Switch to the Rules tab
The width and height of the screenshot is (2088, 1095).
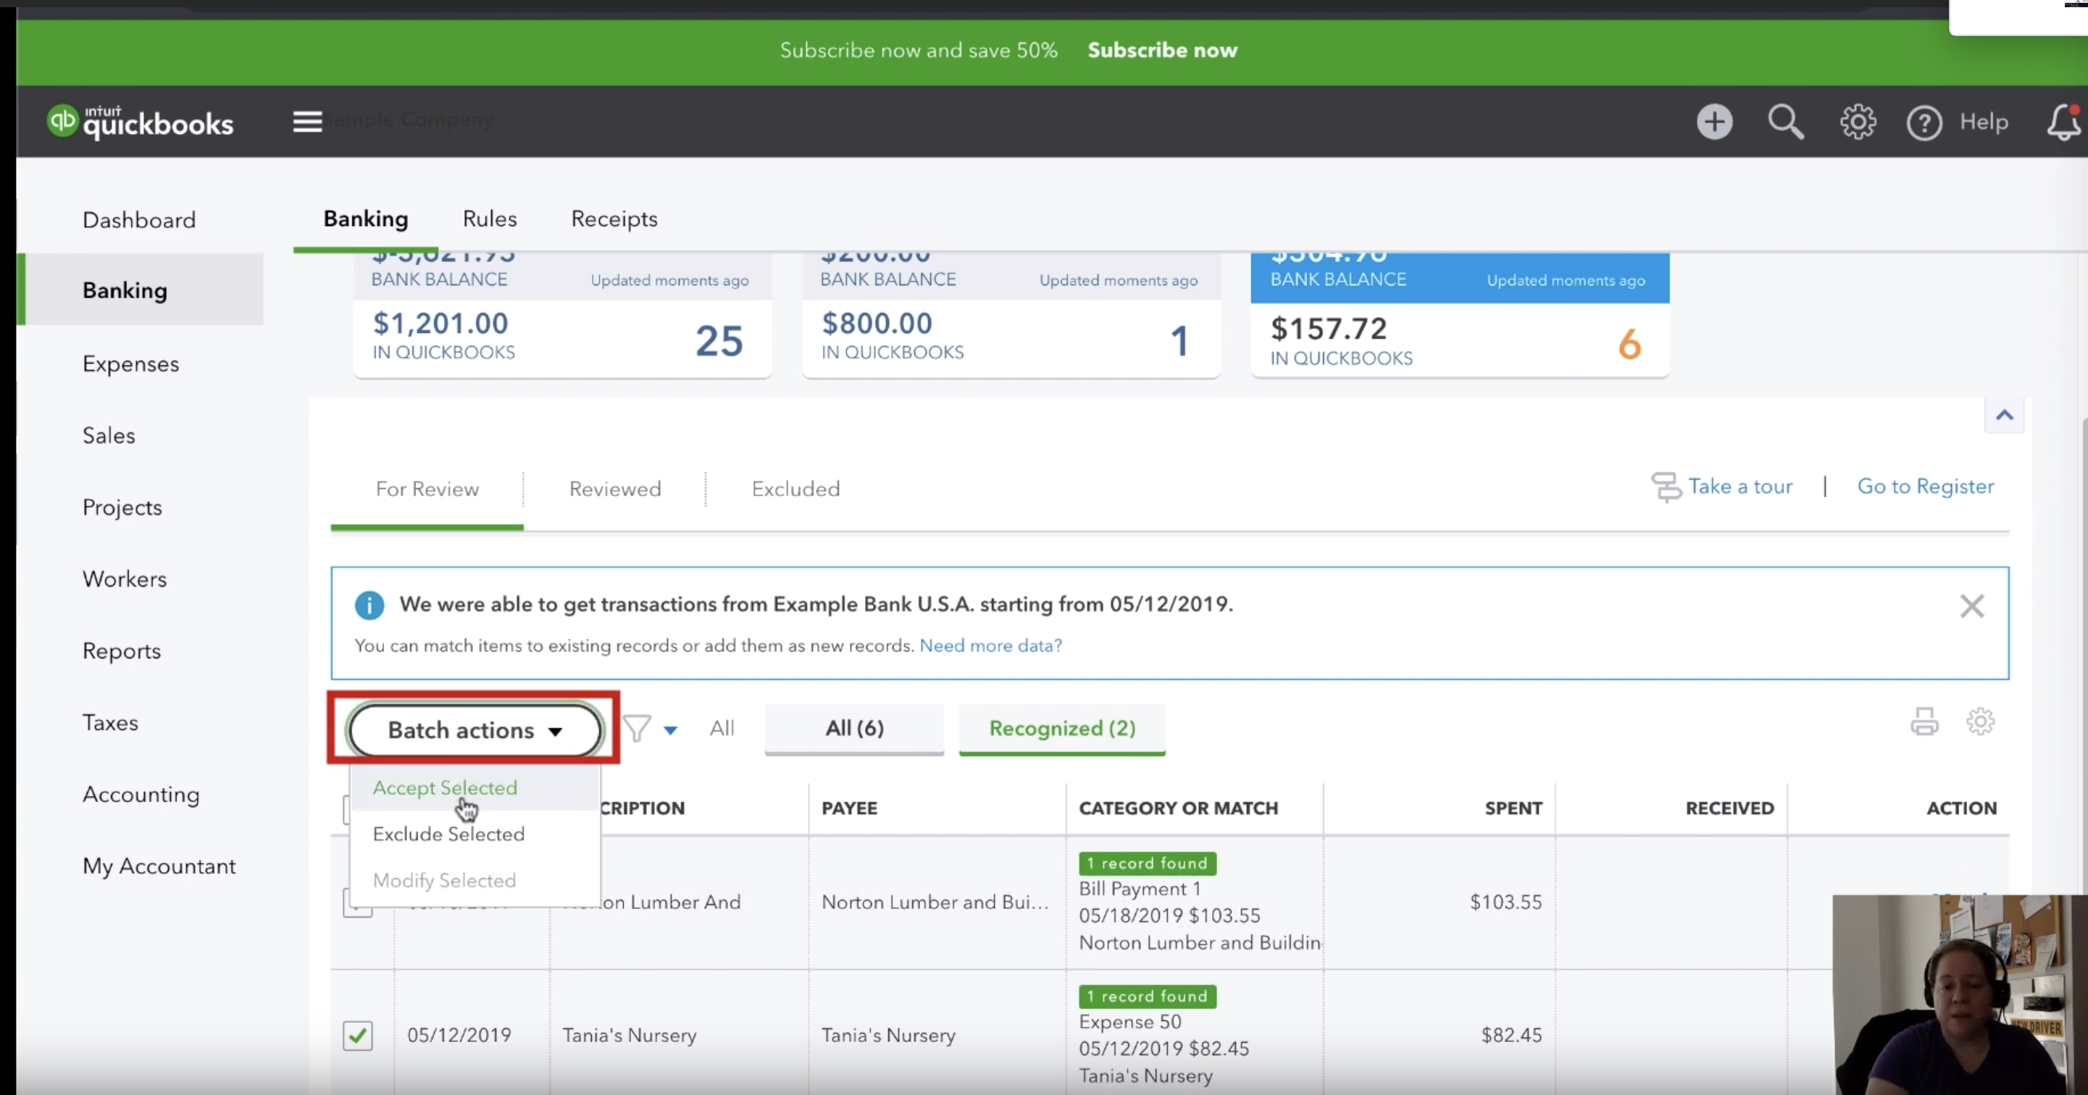490,219
